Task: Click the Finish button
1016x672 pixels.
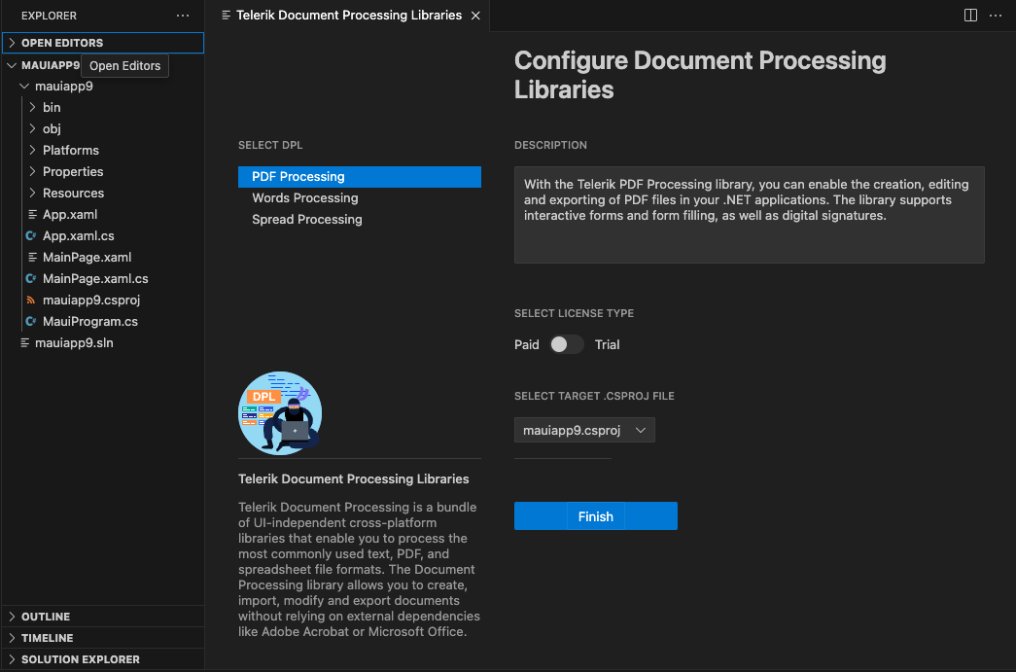Action: (595, 515)
